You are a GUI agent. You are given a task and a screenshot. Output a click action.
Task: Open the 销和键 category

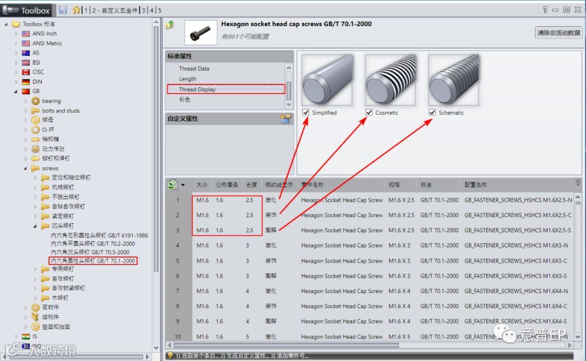point(45,139)
